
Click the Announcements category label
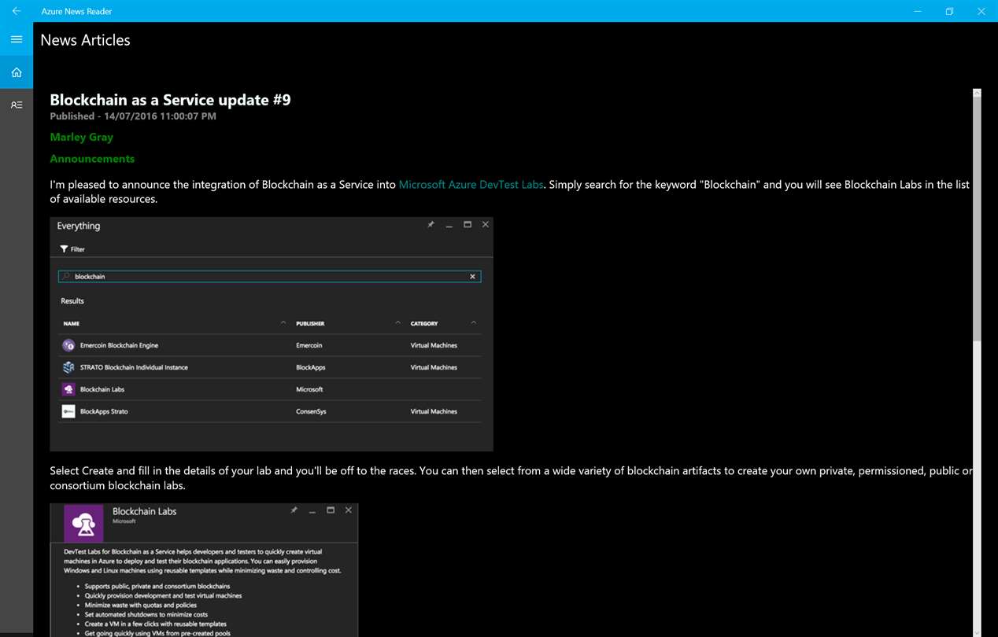[92, 159]
